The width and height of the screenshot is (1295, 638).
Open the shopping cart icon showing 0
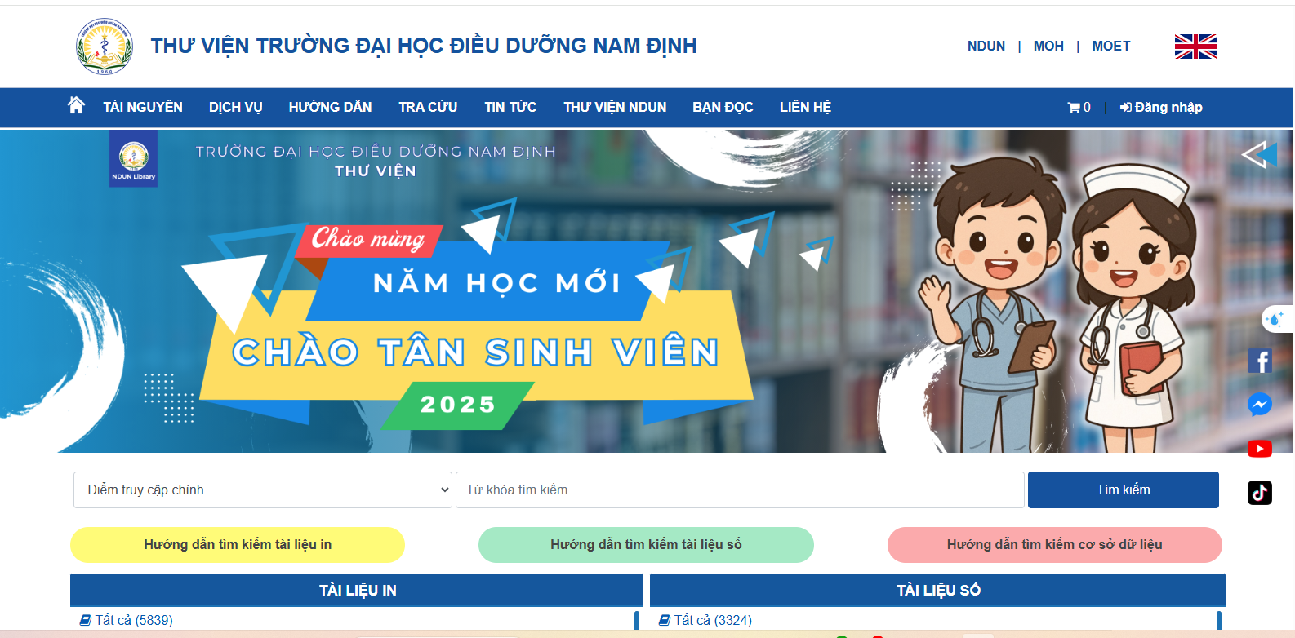point(1079,108)
